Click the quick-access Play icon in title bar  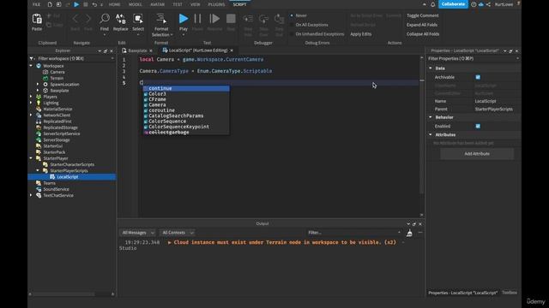(76, 4)
